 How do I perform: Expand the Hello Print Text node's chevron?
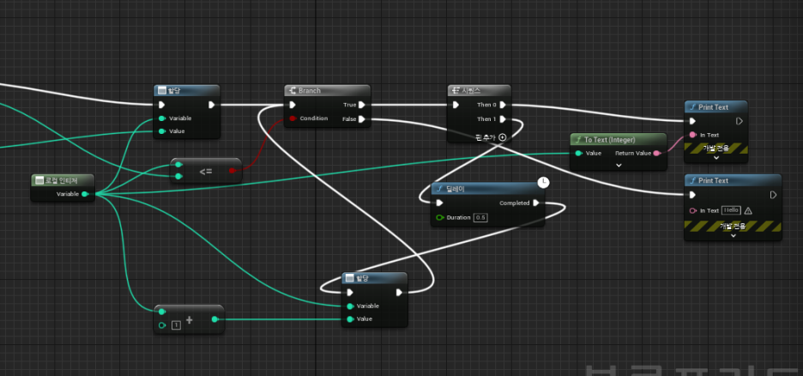733,235
